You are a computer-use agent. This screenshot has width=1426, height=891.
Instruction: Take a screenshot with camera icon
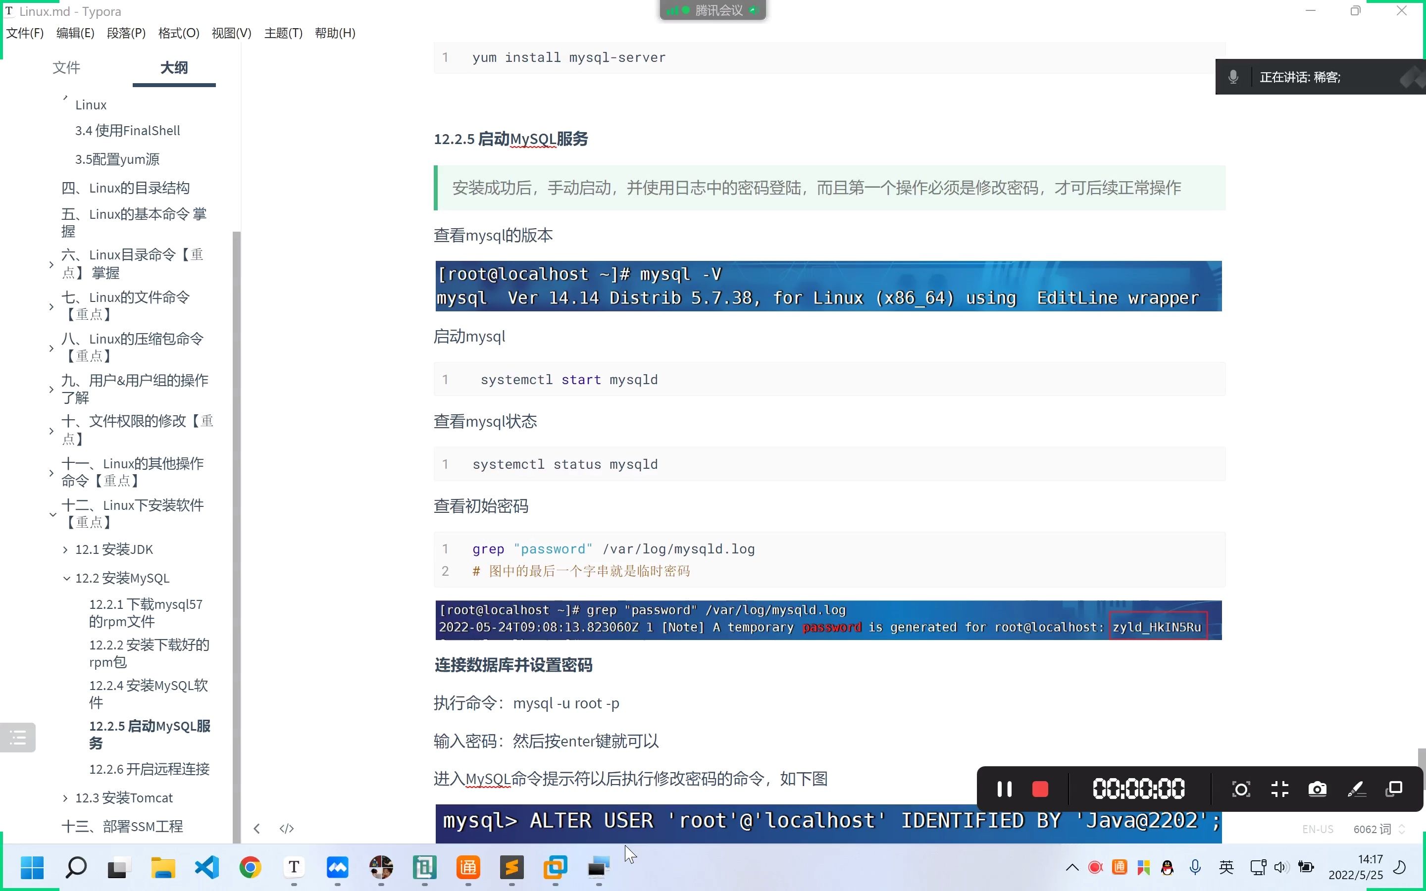pyautogui.click(x=1317, y=789)
